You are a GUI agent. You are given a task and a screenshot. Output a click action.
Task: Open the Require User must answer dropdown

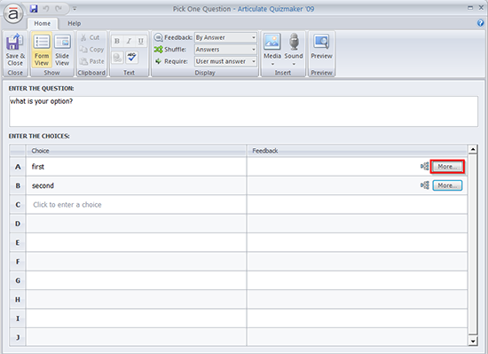click(x=225, y=61)
